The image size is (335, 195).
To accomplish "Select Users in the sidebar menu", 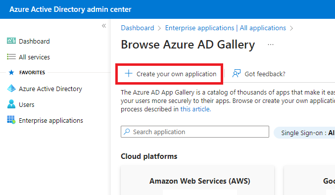I will coord(27,104).
